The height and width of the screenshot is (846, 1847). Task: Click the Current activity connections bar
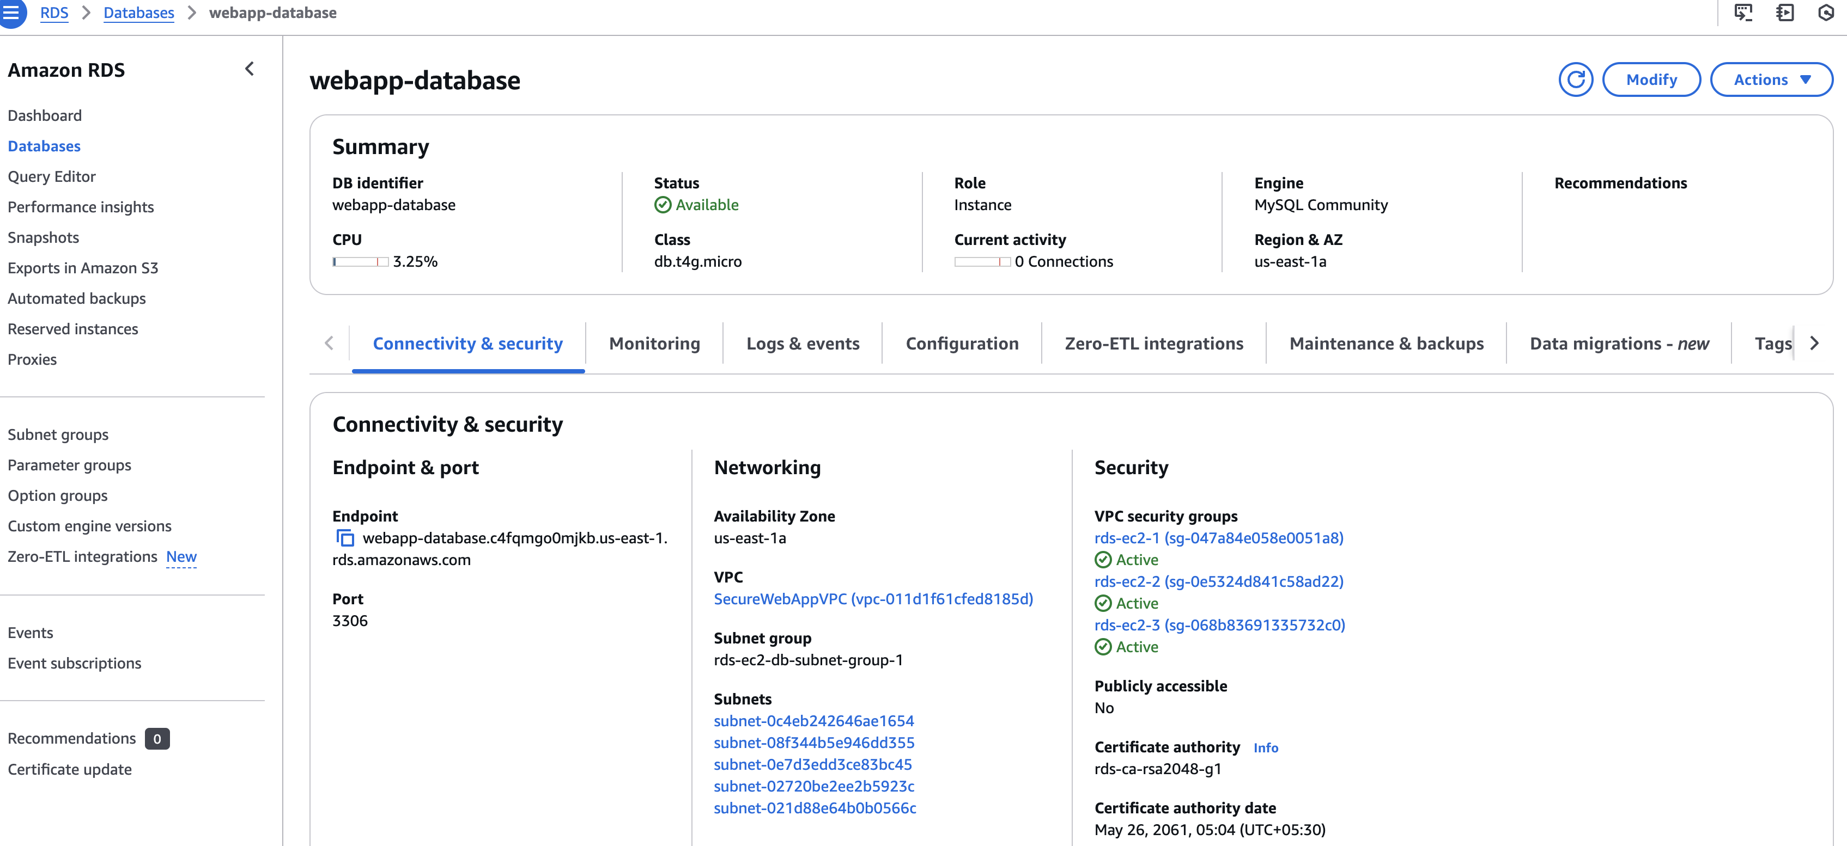(982, 262)
